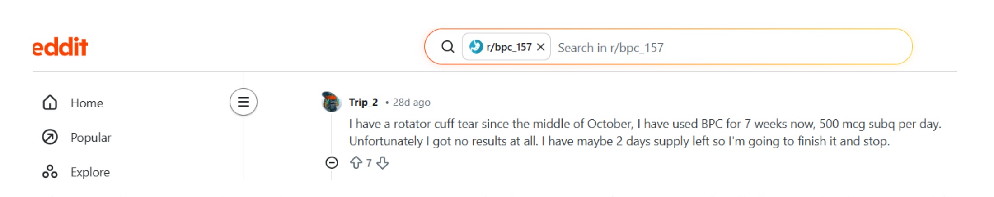Downvote Trip_2's comment
994x197 pixels.
point(383,162)
